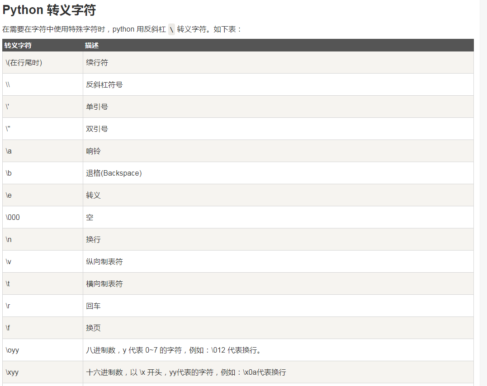This screenshot has height=386, width=487.
Task: Click the '十六进制数' hexadecimal description text
Action: (x=186, y=372)
